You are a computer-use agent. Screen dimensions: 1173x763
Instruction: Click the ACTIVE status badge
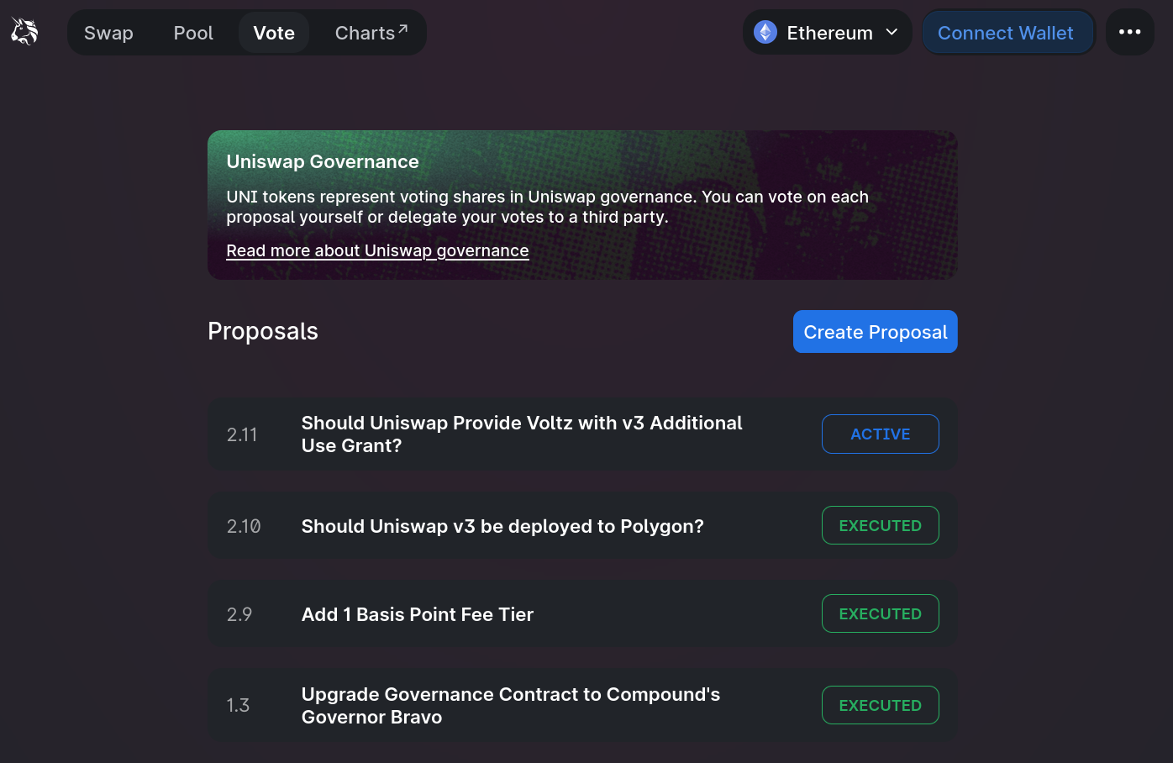(880, 434)
